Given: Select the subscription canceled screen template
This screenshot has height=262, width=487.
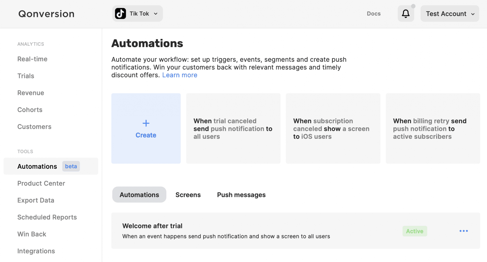Looking at the screenshot, I should coord(333,129).
